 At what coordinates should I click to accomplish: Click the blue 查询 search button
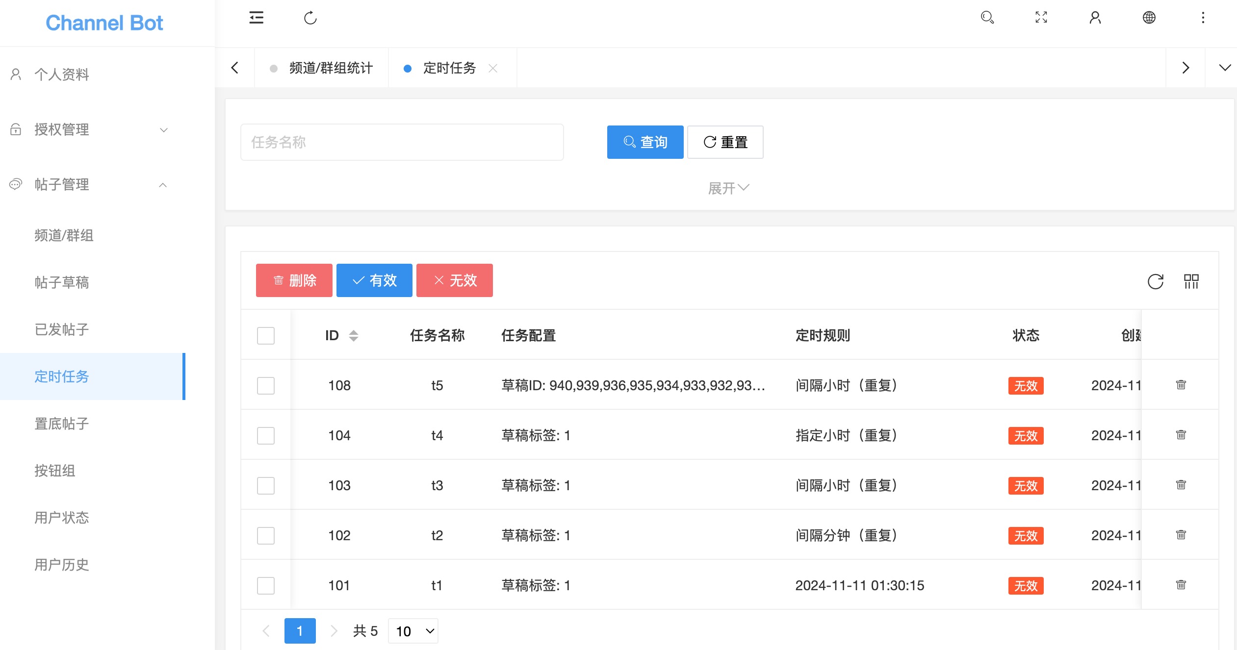point(645,142)
